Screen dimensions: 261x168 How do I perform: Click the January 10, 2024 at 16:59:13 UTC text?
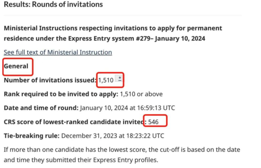click(x=128, y=108)
